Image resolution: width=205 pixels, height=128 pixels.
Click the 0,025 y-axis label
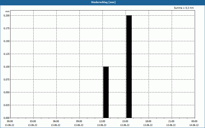point(6,105)
